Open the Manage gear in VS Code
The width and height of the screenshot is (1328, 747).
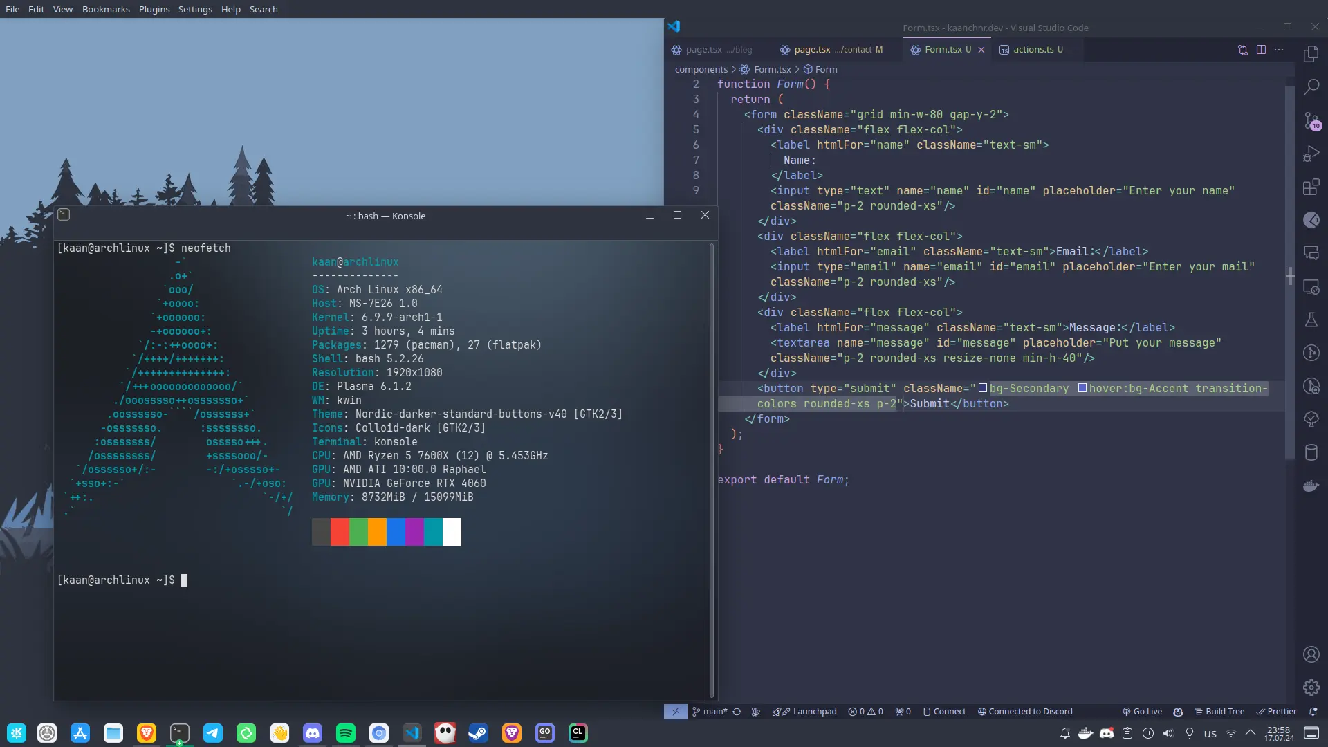[1311, 688]
